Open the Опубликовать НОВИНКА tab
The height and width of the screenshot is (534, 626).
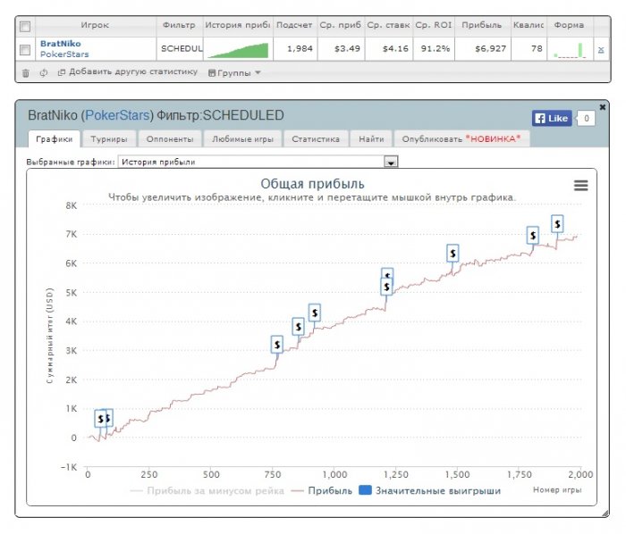point(461,139)
